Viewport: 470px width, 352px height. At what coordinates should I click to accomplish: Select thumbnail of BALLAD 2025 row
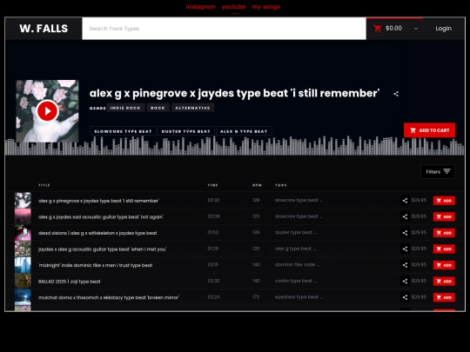pos(23,281)
